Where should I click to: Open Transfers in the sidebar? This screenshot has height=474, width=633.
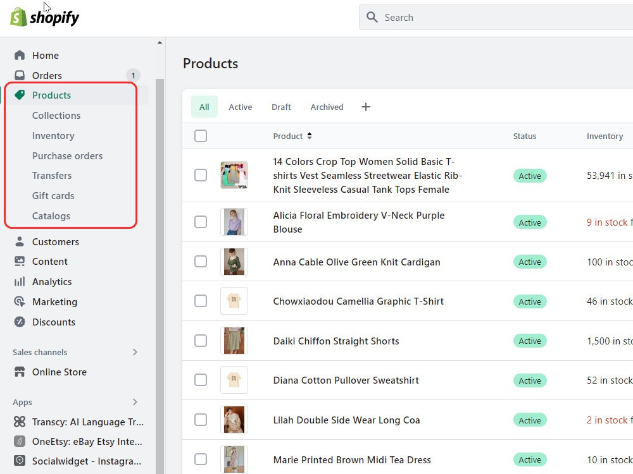52,175
